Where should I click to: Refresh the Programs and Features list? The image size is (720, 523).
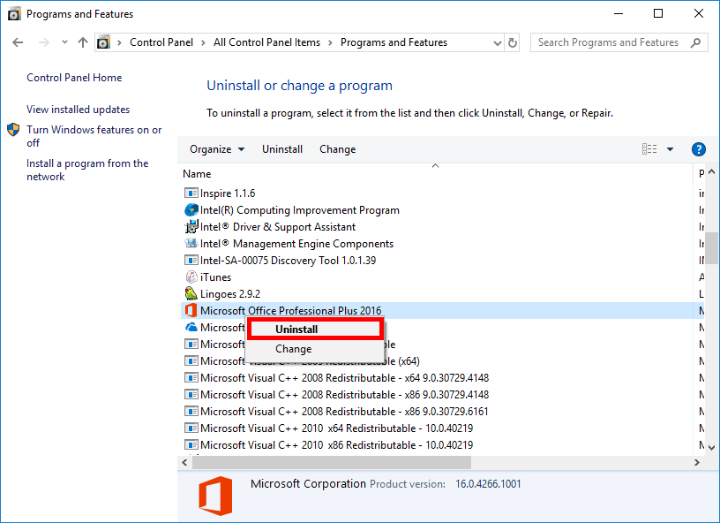coord(513,42)
